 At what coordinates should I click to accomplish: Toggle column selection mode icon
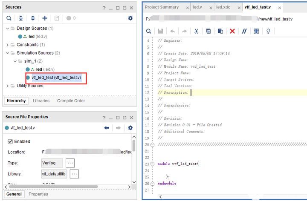pos(256,31)
